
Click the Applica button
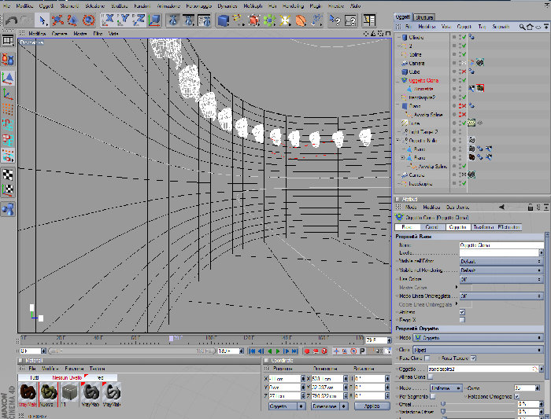372,406
